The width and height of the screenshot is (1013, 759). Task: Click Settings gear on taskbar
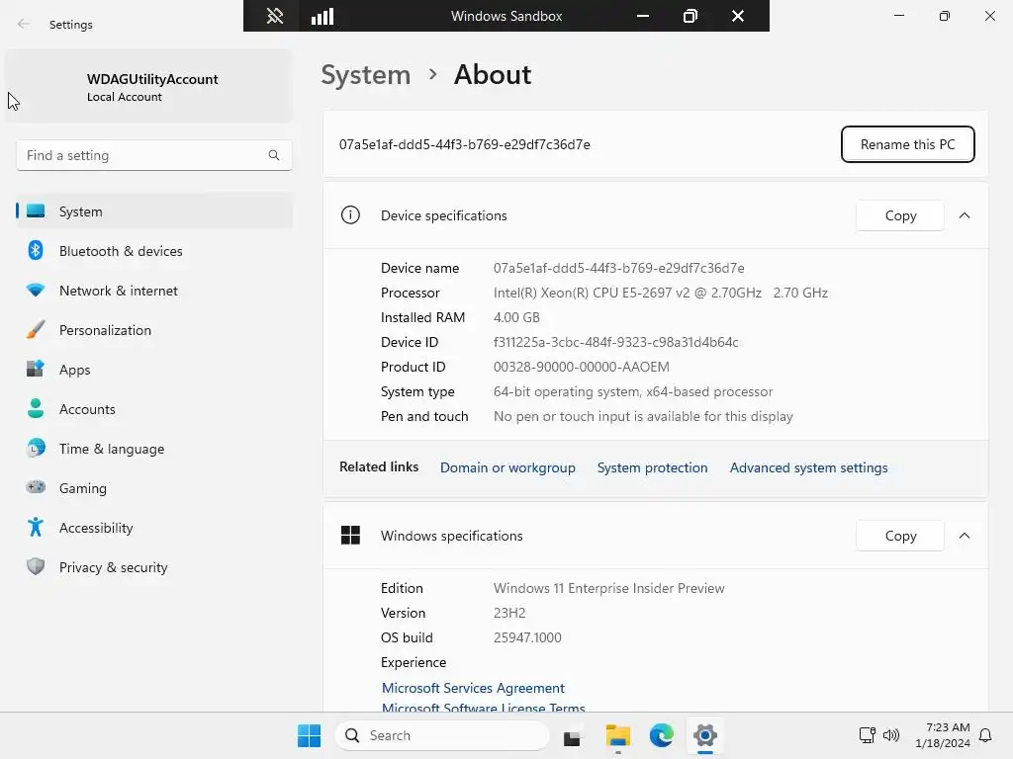tap(705, 735)
